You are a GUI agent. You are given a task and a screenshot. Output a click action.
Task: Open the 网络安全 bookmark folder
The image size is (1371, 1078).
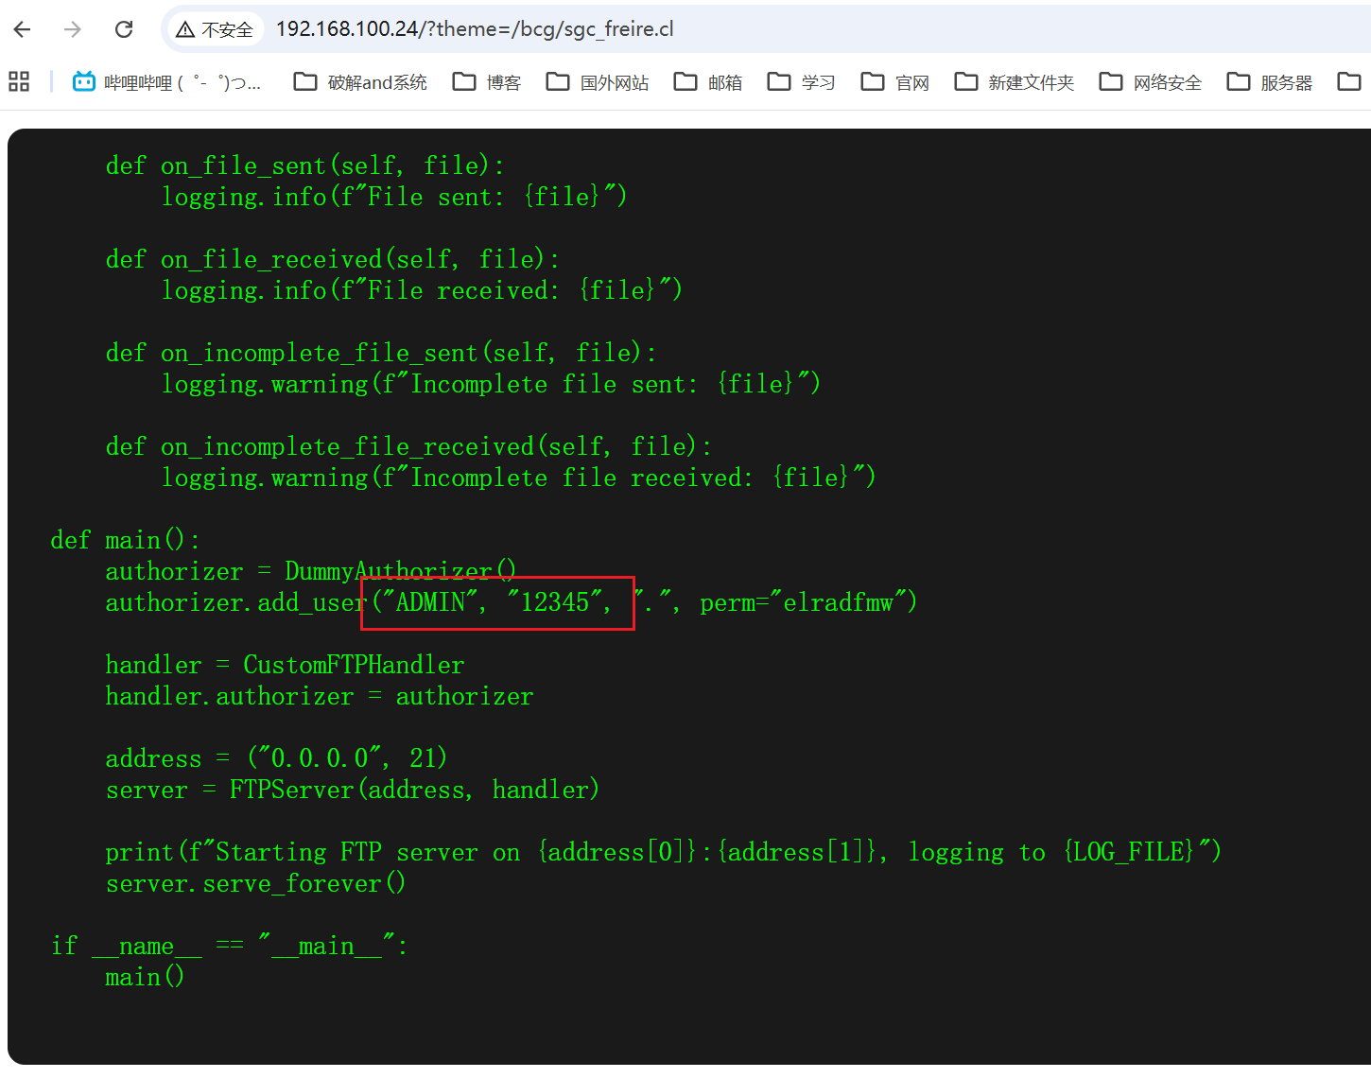1151,82
